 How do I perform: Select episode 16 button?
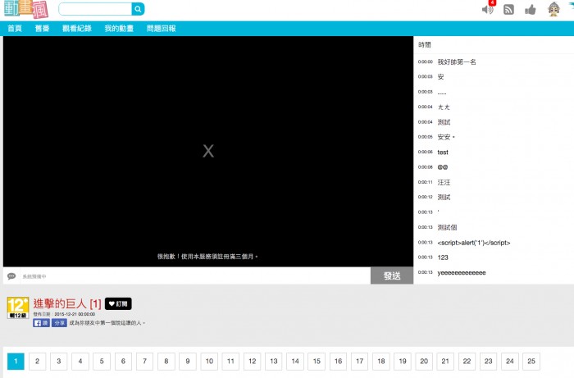pos(338,362)
